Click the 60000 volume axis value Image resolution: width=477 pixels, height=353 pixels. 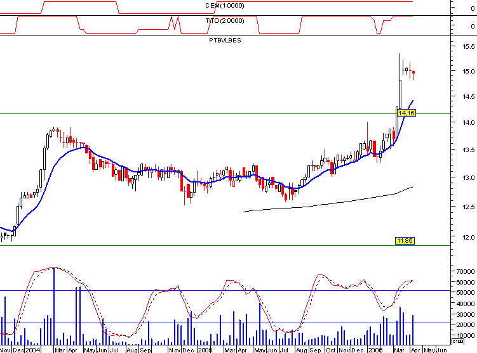pos(466,282)
